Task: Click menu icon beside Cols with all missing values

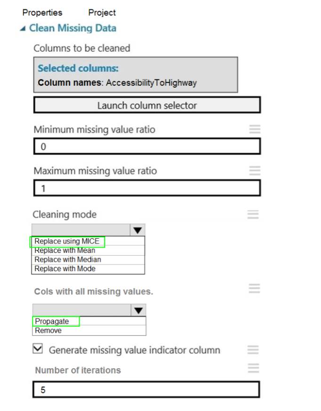Action: pyautogui.click(x=254, y=288)
